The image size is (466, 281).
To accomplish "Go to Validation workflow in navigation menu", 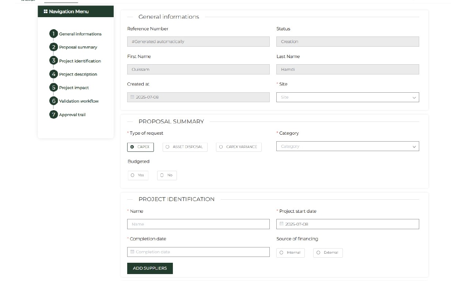I will pos(79,101).
